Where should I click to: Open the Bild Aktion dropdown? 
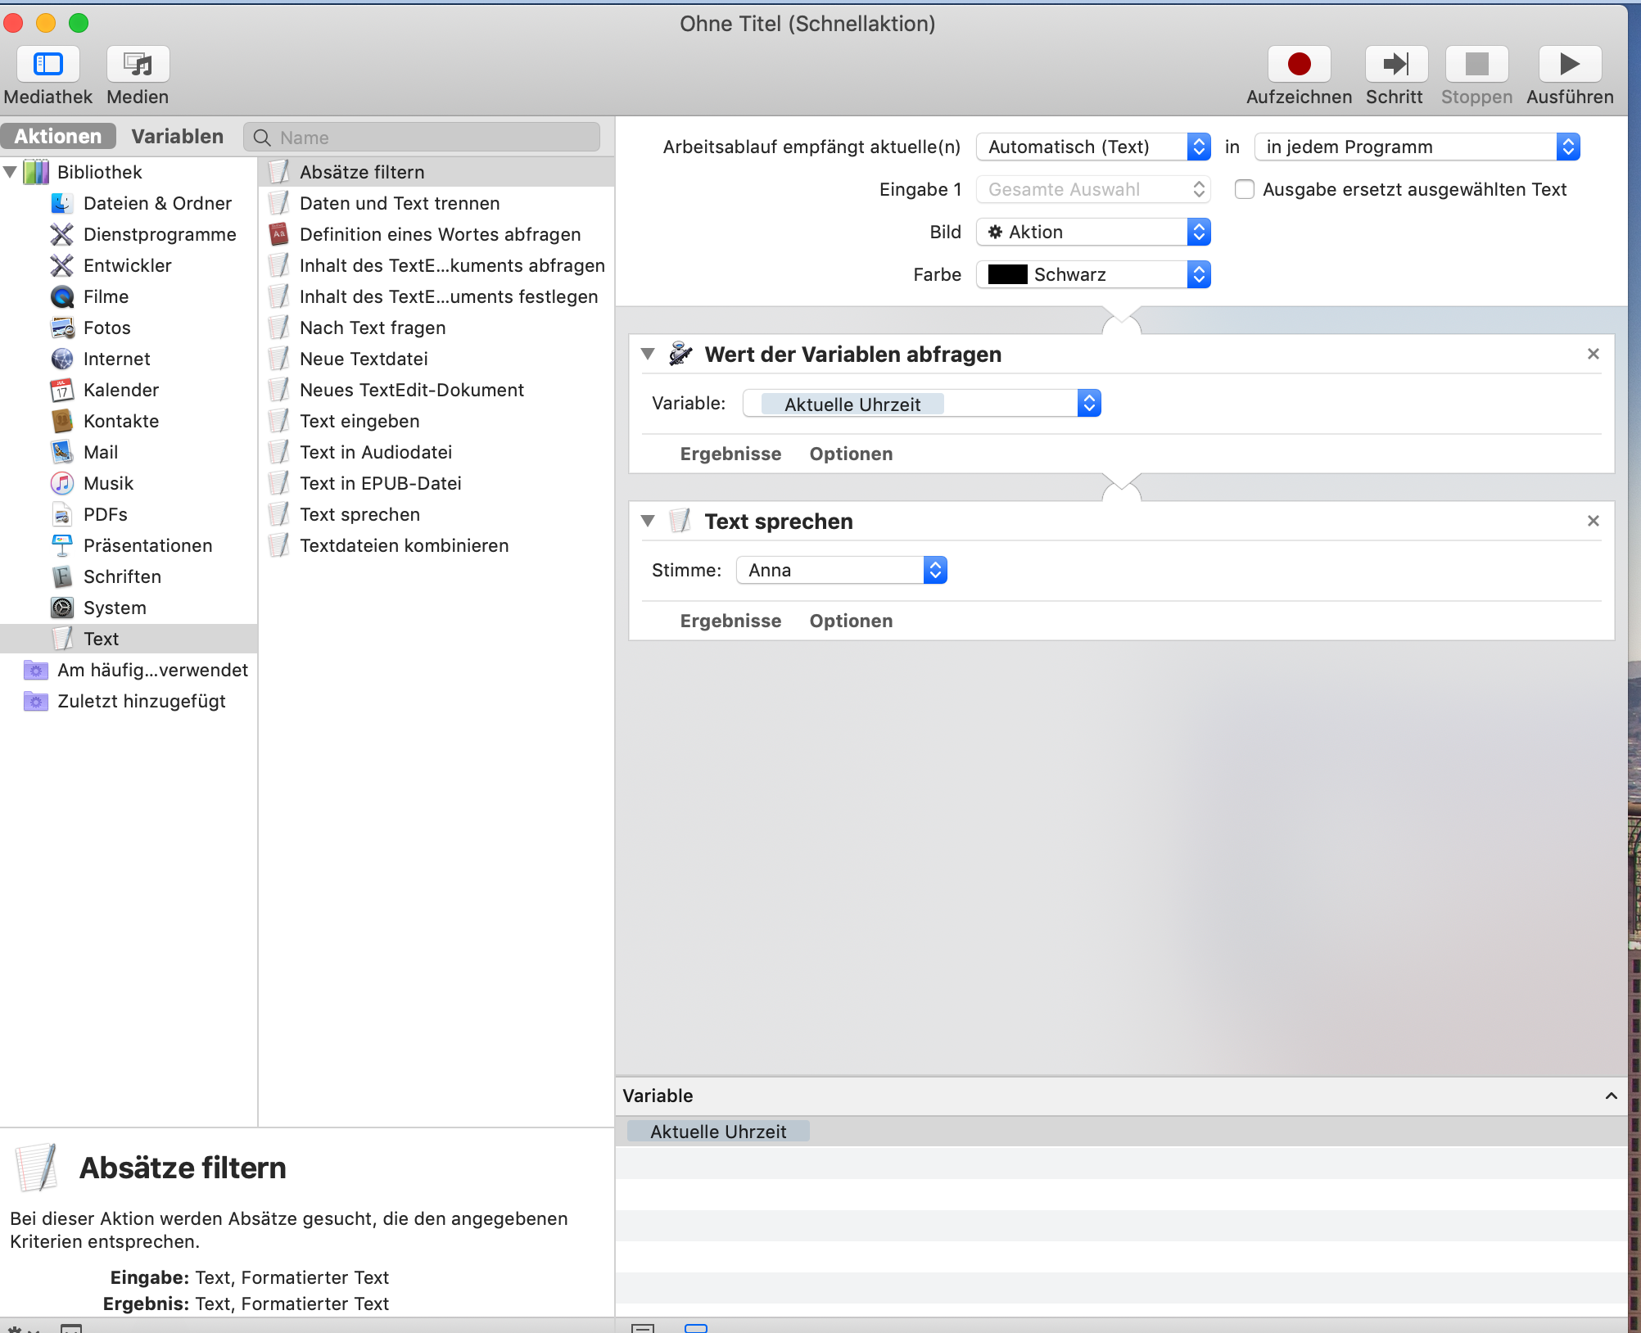1092,233
